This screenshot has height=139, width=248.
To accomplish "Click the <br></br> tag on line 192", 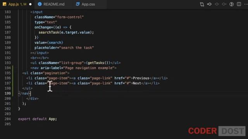I will point(40,58).
